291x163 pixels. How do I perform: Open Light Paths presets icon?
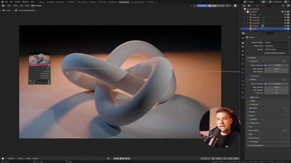pos(285,108)
